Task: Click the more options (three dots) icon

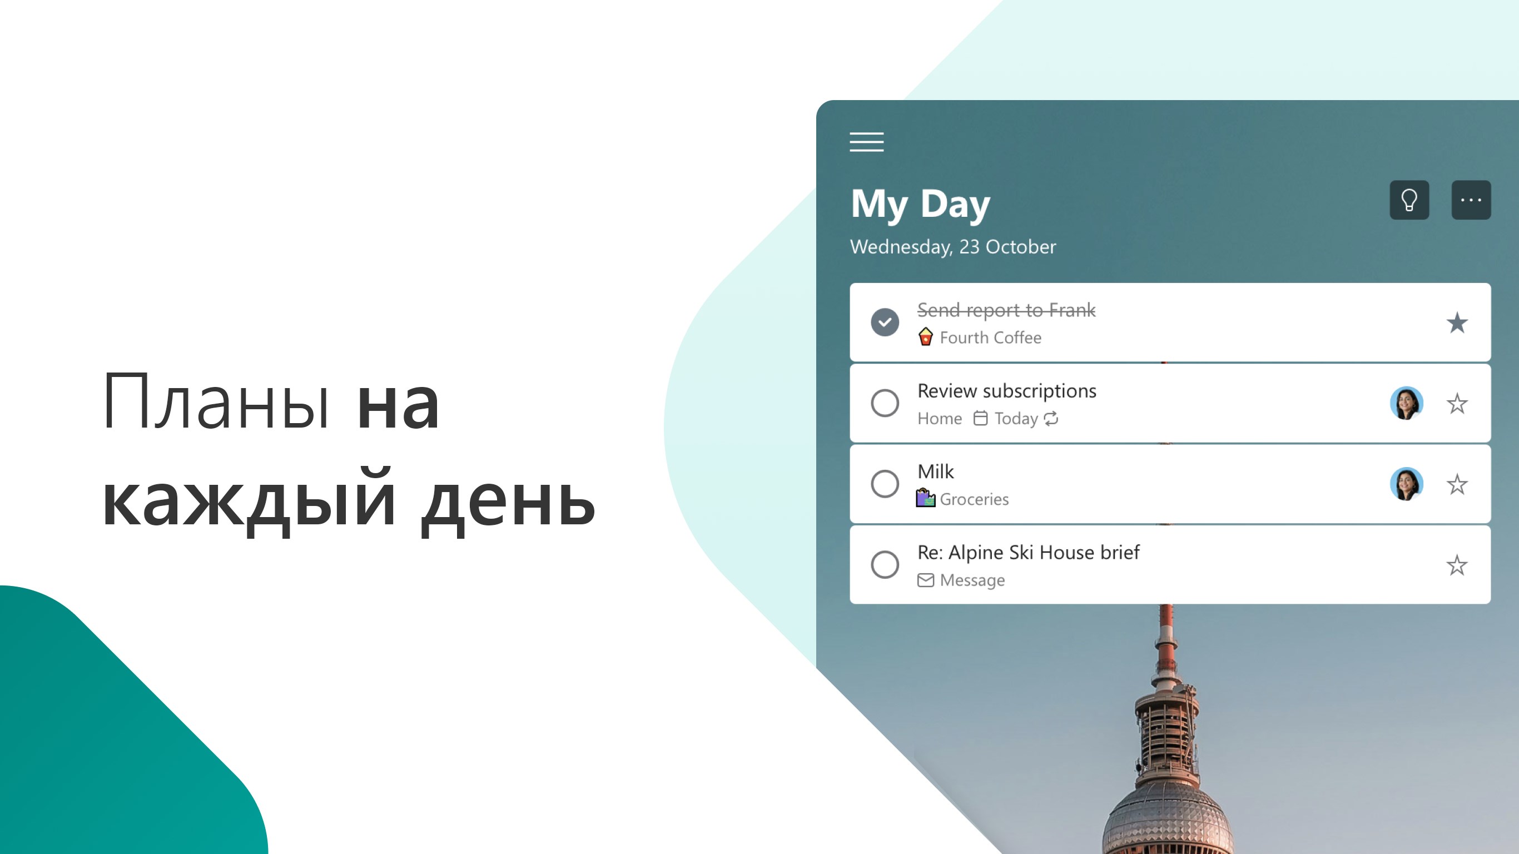Action: click(x=1471, y=199)
